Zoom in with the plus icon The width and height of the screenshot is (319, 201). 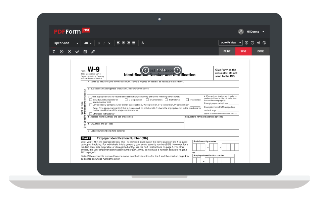pos(246,43)
